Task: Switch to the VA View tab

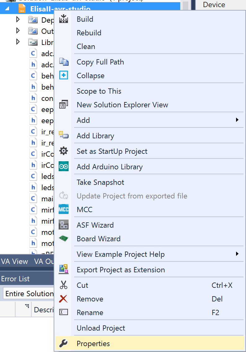Action: click(x=15, y=261)
